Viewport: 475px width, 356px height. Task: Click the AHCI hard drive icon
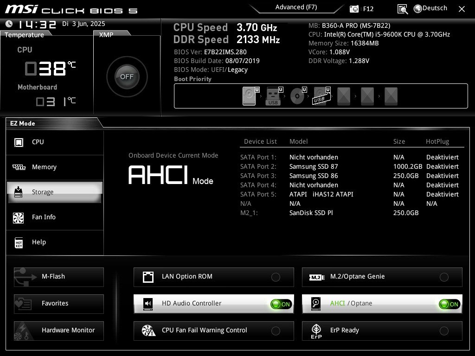pyautogui.click(x=316, y=304)
